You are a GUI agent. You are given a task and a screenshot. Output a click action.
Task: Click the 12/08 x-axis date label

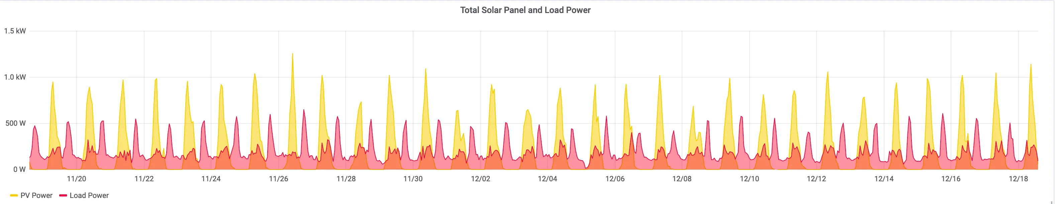coord(682,179)
